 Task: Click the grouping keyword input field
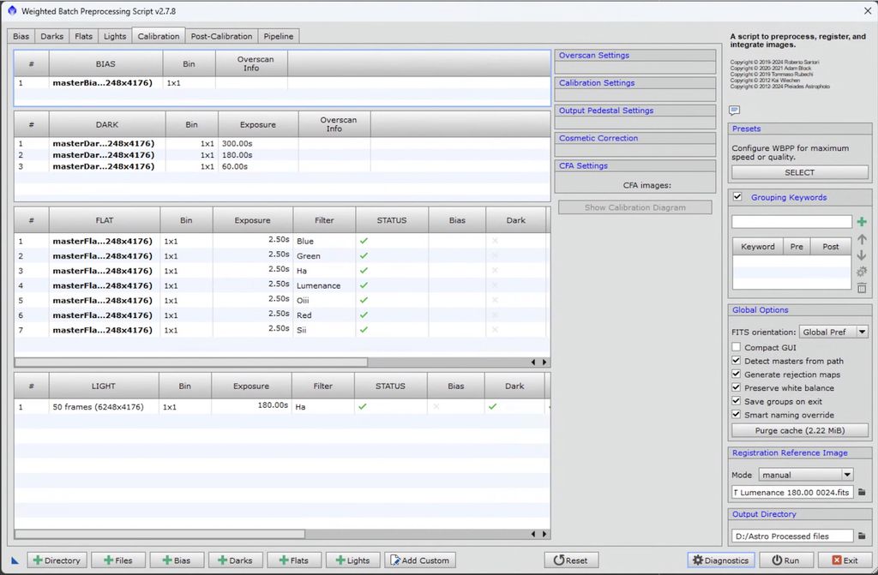[x=791, y=222]
